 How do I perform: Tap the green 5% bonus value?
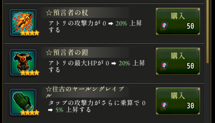[59, 110]
